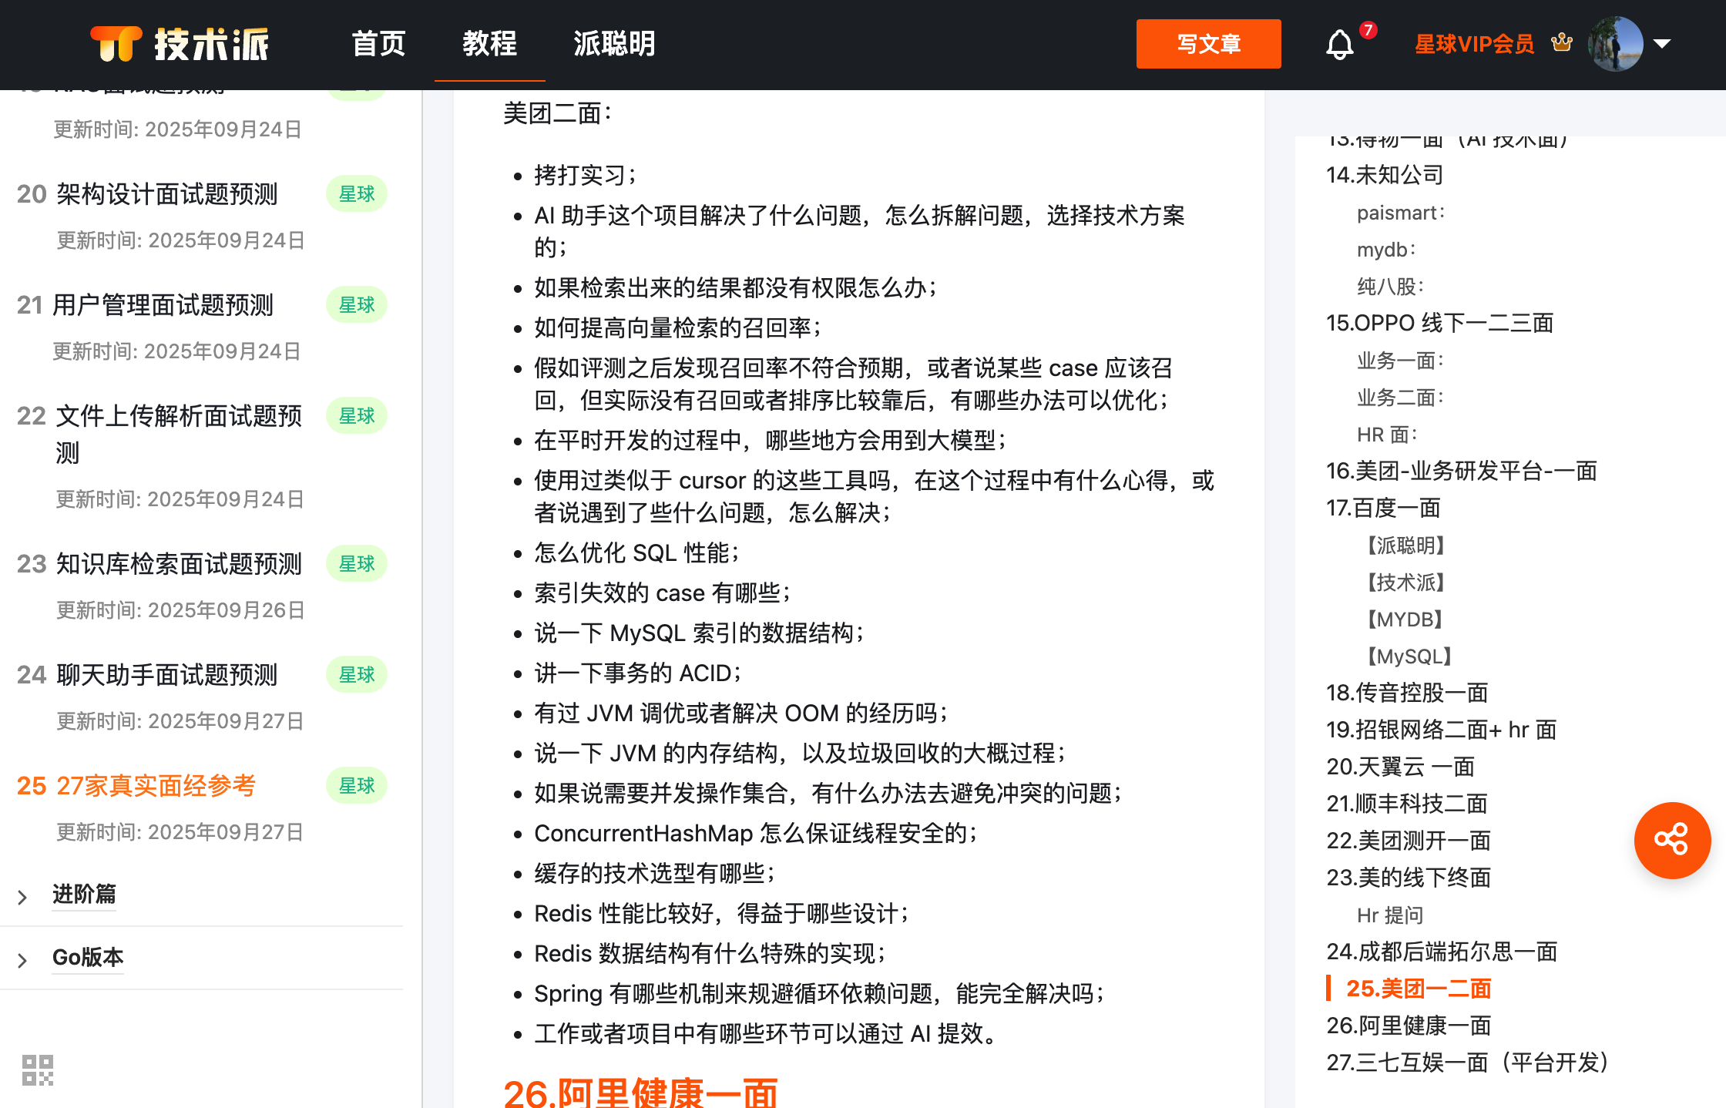Select chapter 21 用户管理面试题预测
1726x1108 pixels.
click(x=163, y=305)
